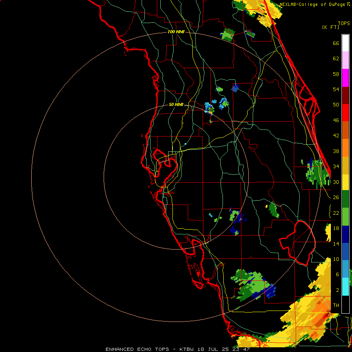Click the "50 NMI" range ring label
Screen dimensions: 352x352
pos(176,104)
